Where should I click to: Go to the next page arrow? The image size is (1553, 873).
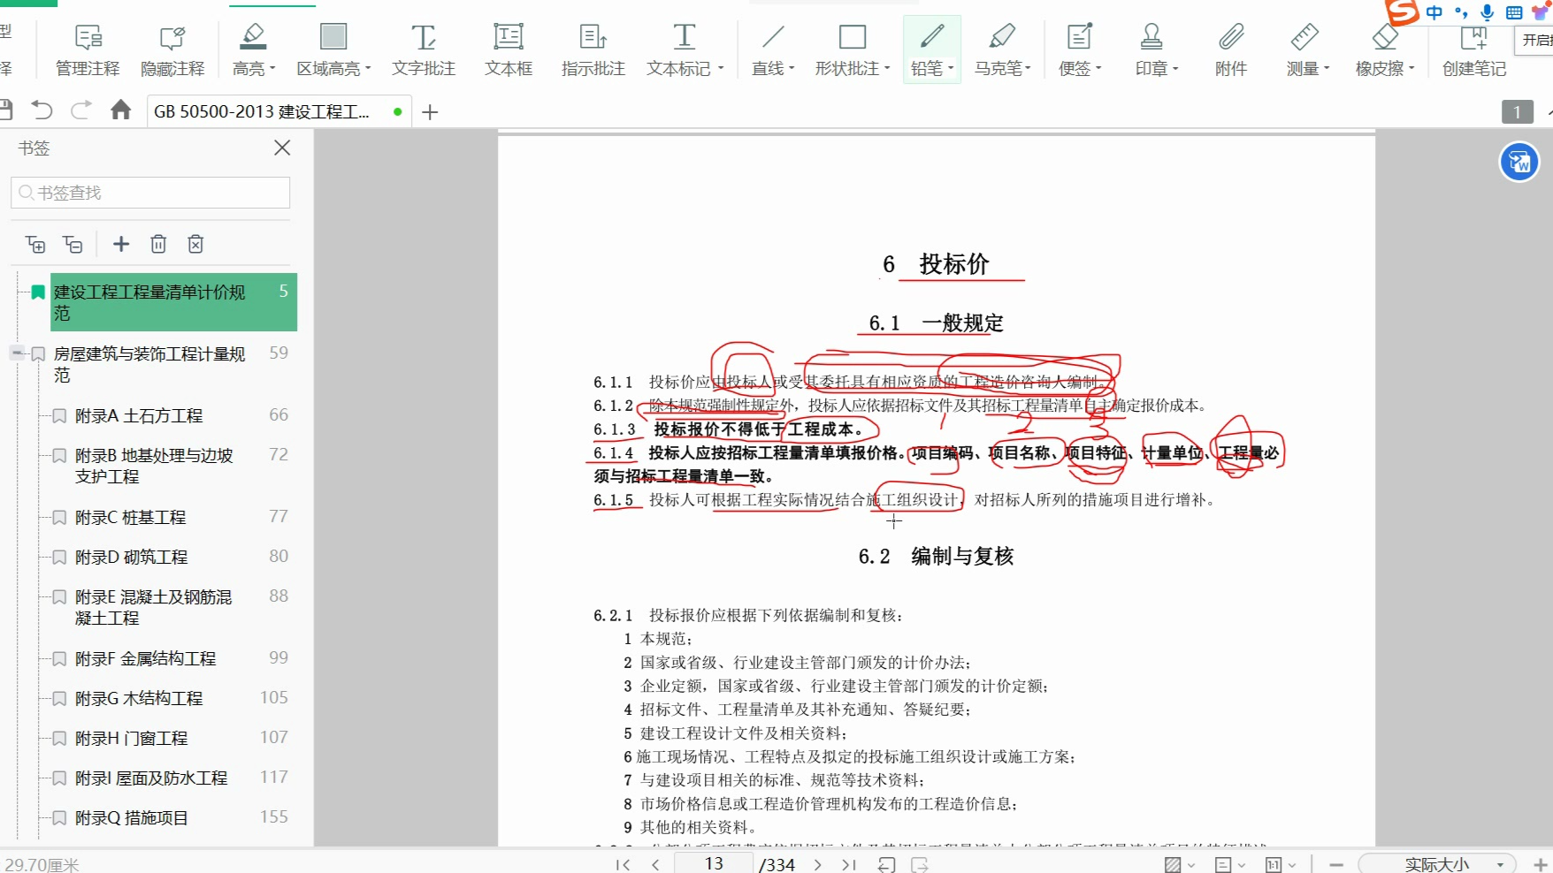818,864
